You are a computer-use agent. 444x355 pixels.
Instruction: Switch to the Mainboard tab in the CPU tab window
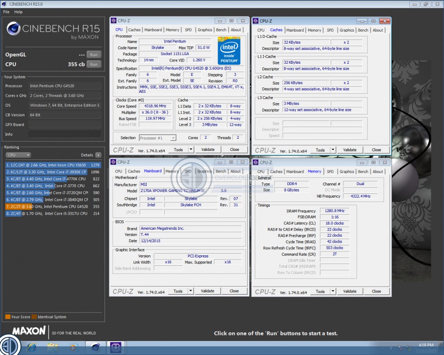153,30
